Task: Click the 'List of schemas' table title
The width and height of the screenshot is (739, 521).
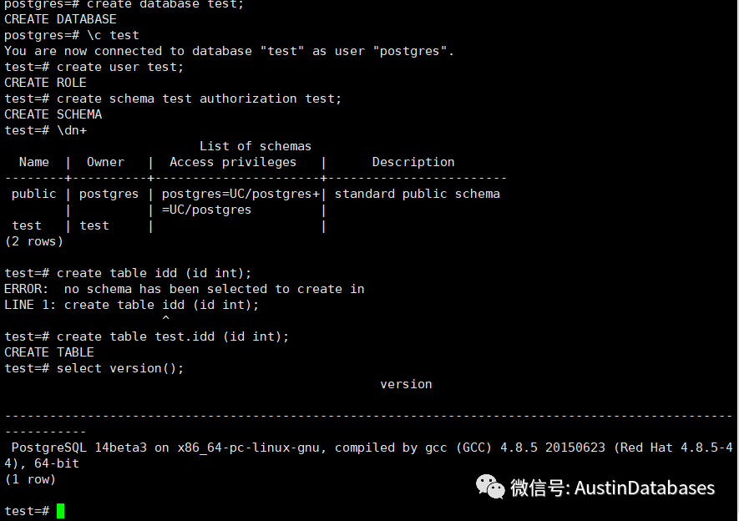Action: 255,146
